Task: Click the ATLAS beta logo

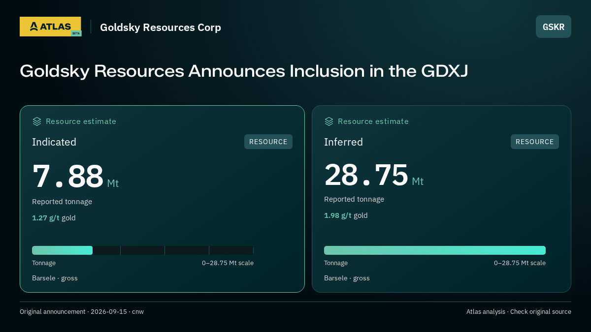Action: [51, 27]
